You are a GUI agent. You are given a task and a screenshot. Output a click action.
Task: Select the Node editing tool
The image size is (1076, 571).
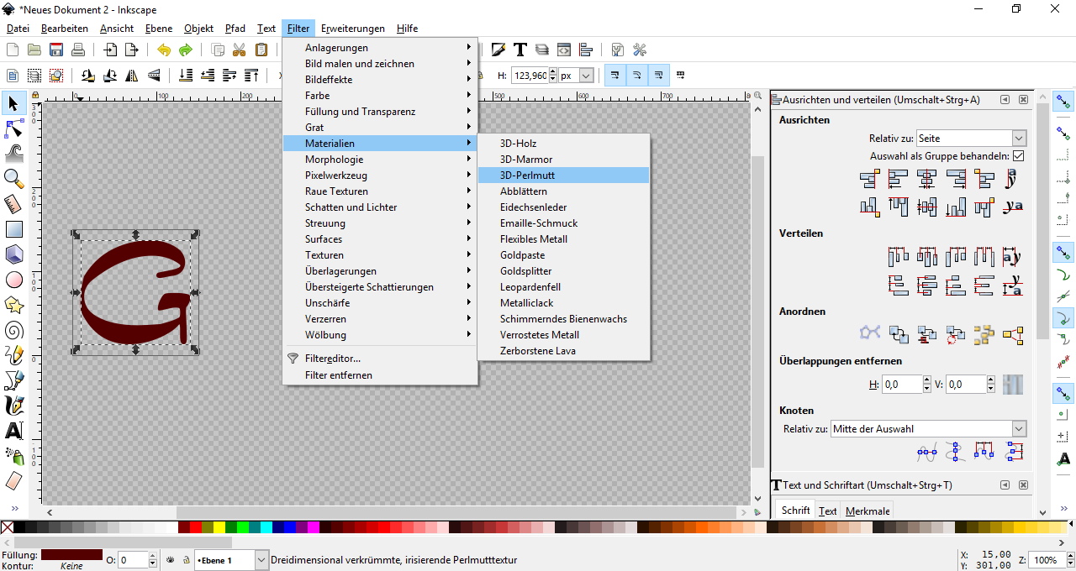(x=13, y=128)
